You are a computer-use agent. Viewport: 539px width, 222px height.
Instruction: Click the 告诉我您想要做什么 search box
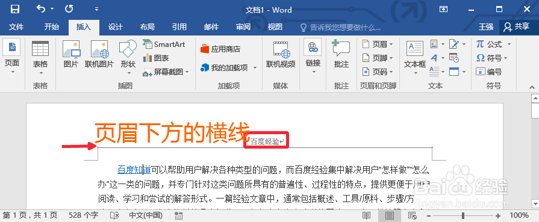pyautogui.click(x=340, y=27)
